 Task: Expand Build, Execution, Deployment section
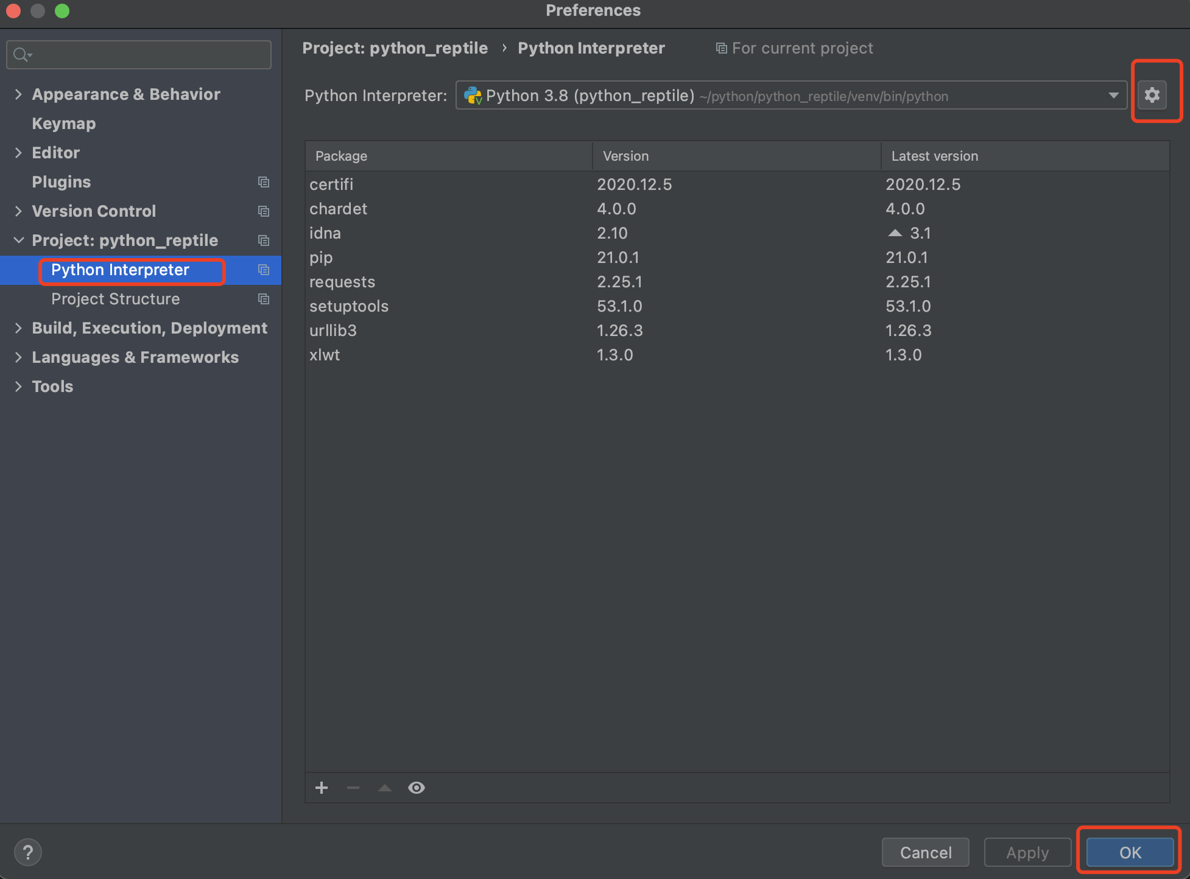click(x=18, y=328)
